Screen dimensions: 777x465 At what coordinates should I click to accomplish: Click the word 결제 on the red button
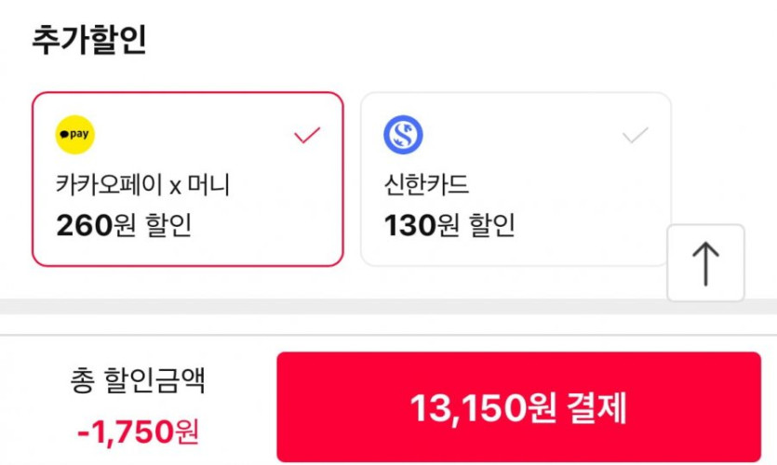coord(595,407)
